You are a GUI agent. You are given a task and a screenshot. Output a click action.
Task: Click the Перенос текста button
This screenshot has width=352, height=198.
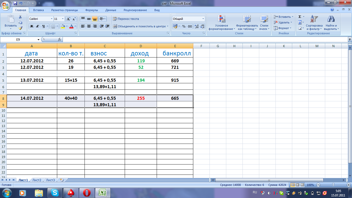126,19
